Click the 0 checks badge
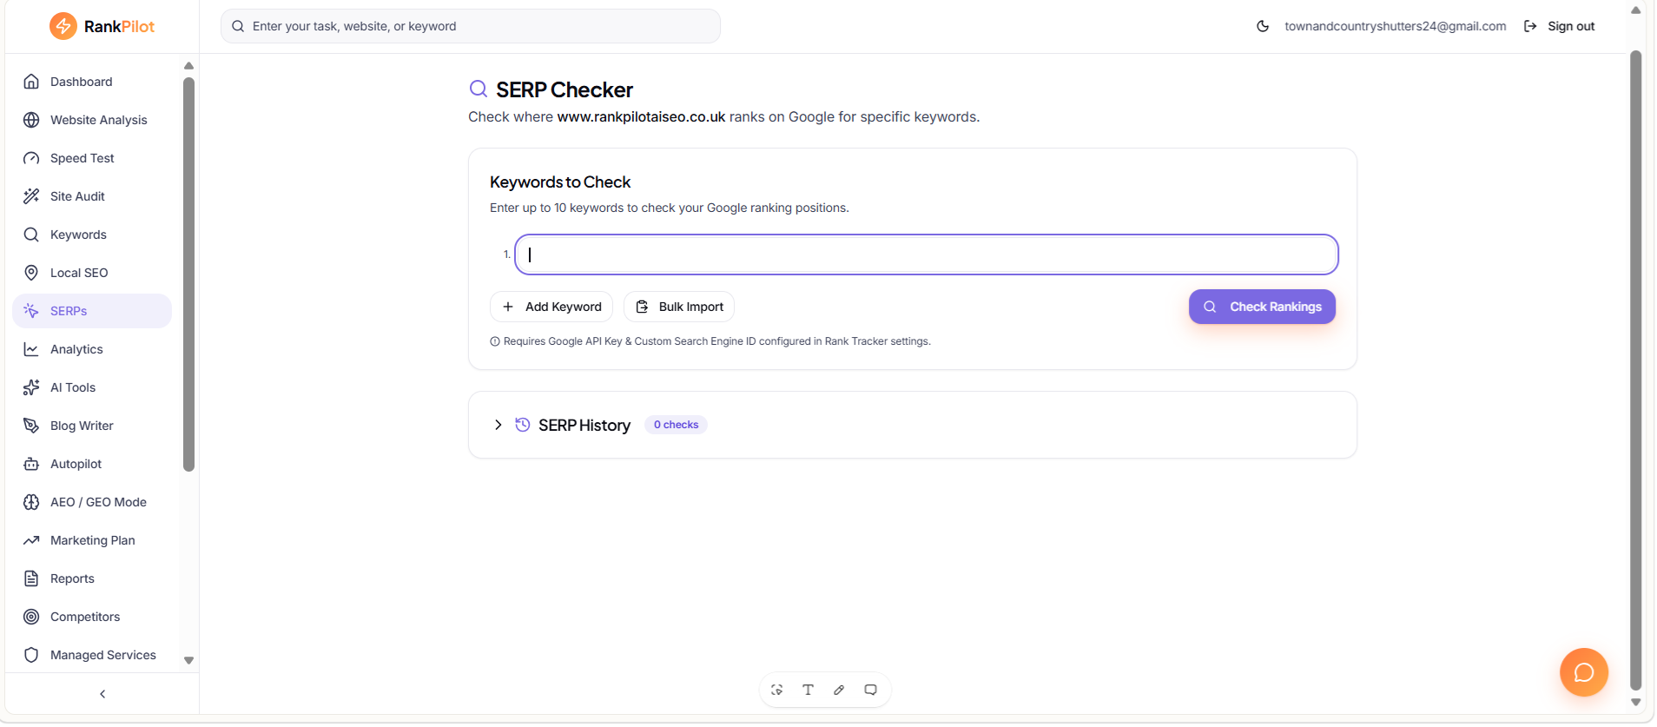The image size is (1657, 727). (x=676, y=425)
